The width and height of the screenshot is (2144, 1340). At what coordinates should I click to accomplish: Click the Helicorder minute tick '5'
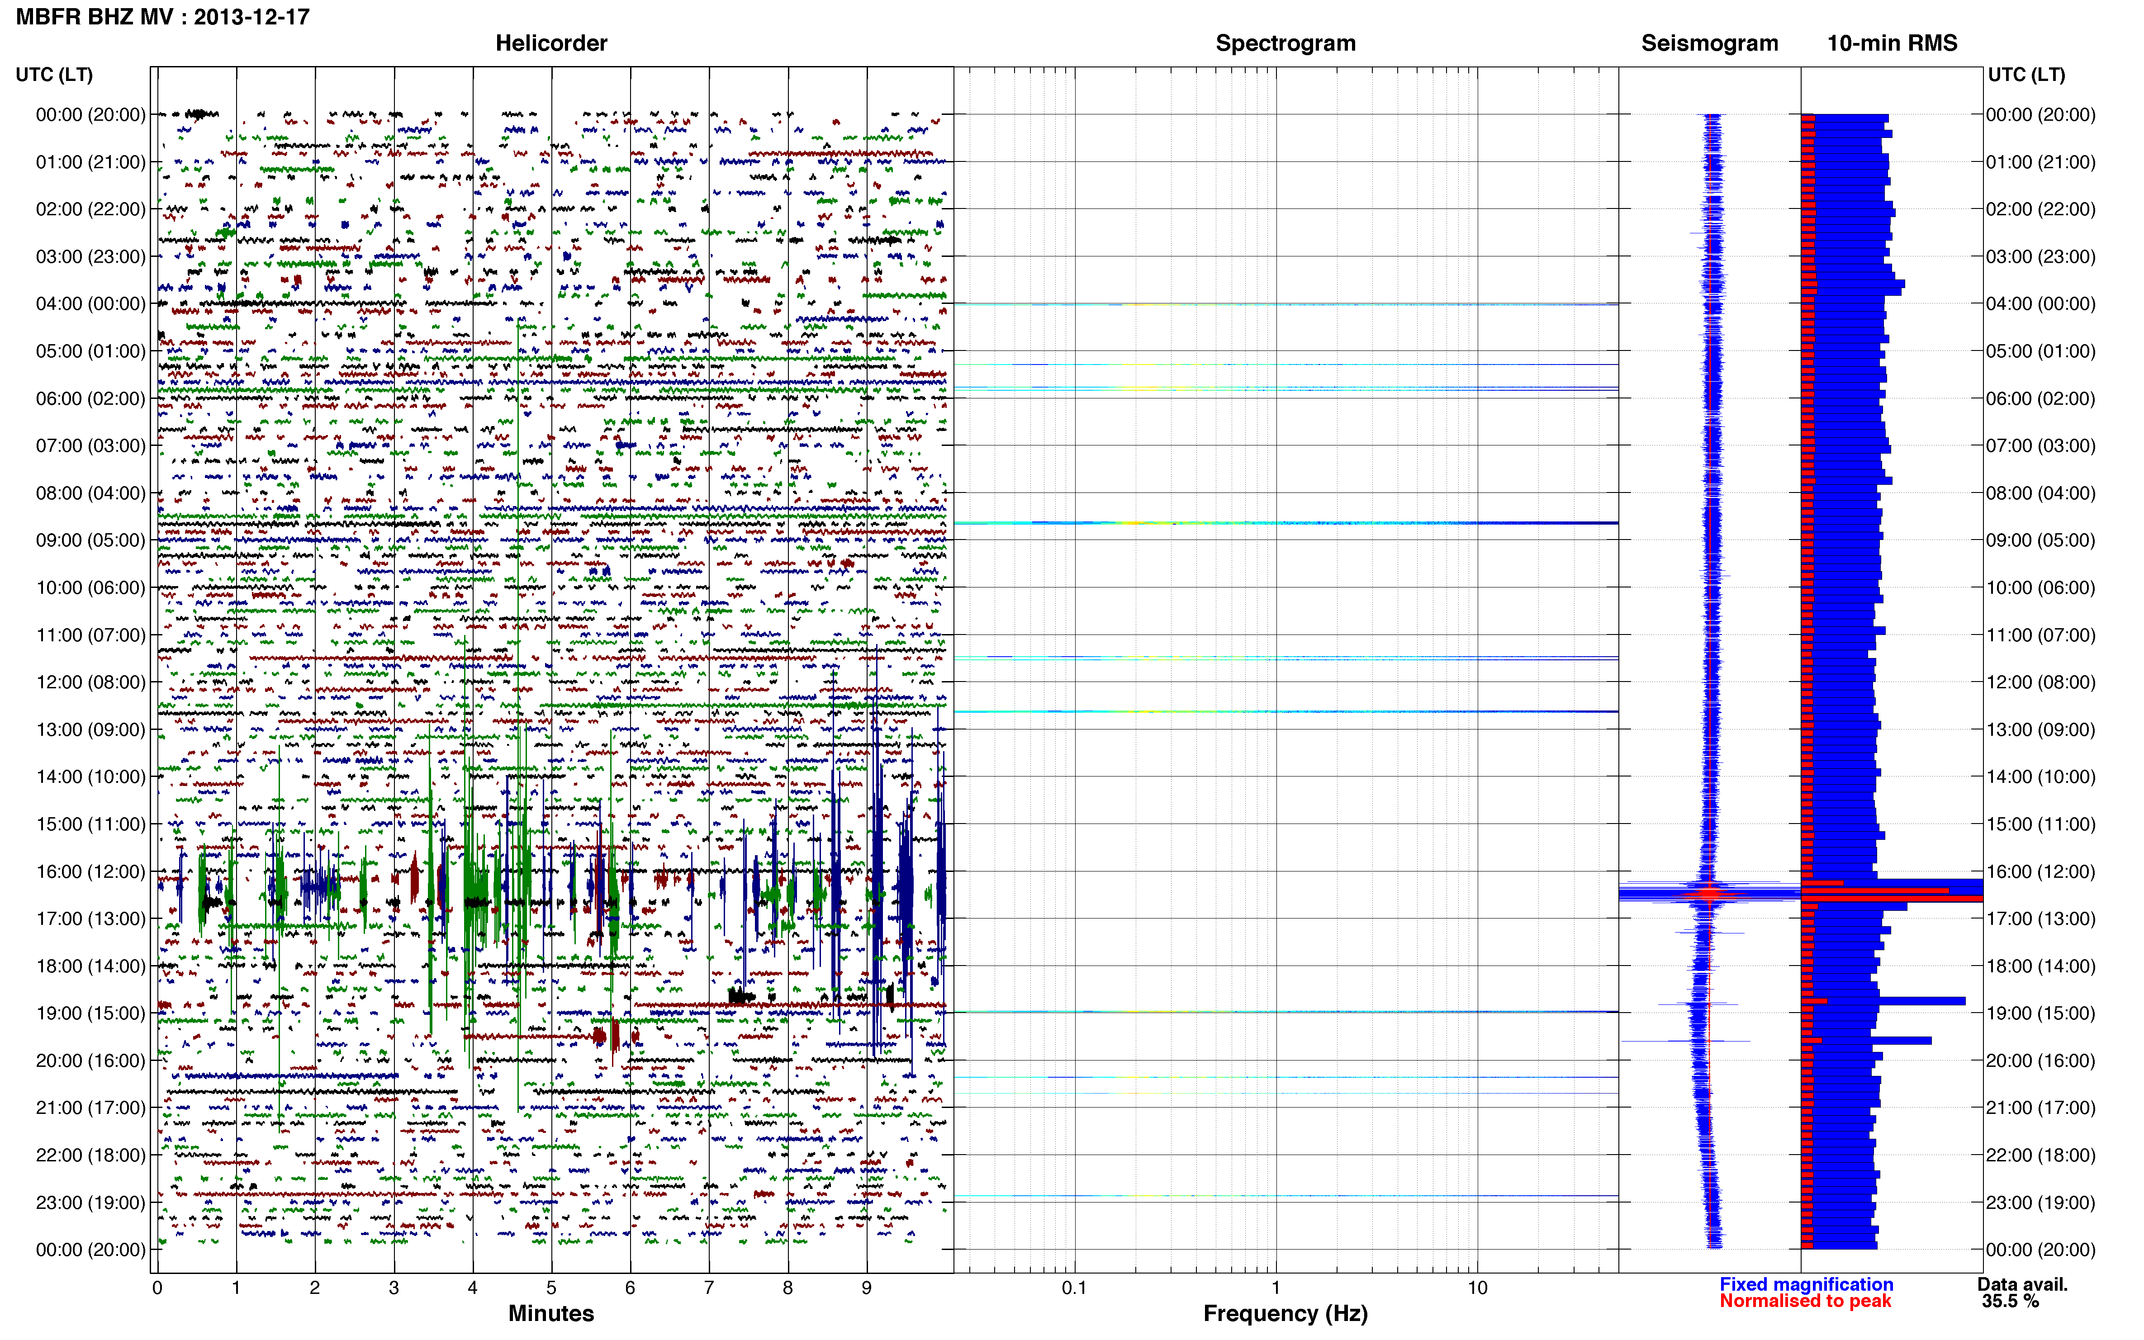click(551, 1288)
